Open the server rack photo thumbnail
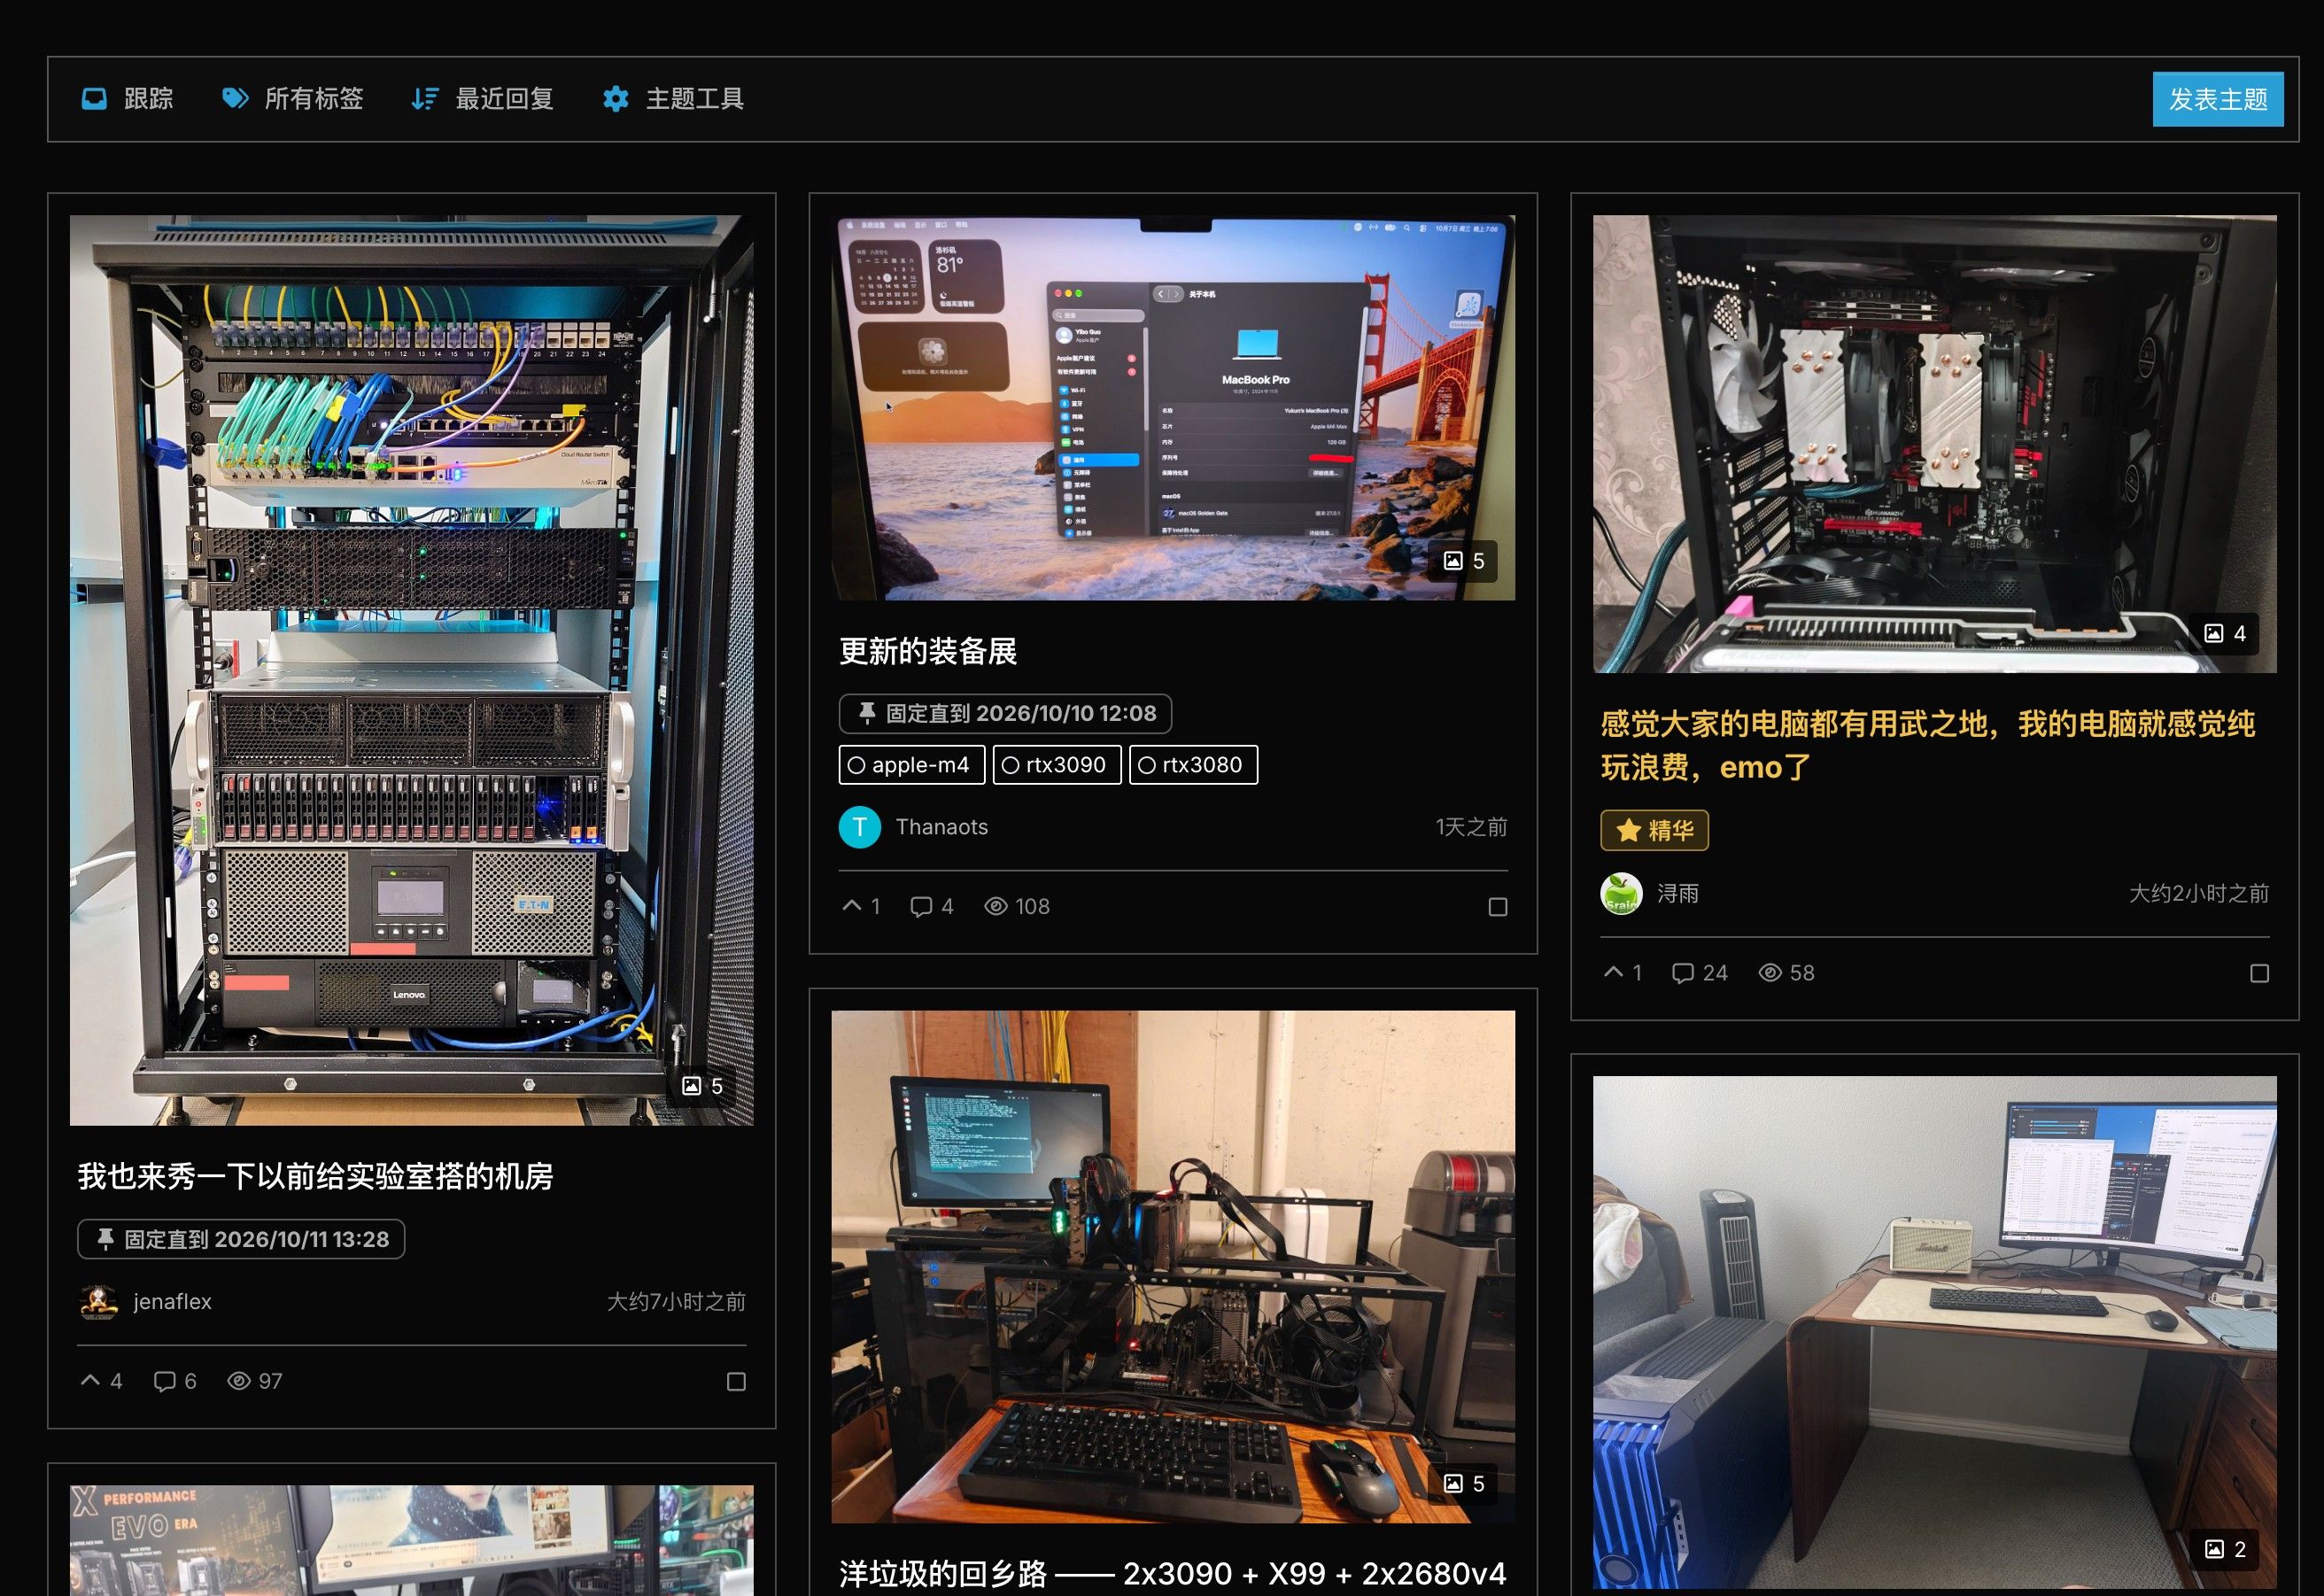 pos(411,670)
